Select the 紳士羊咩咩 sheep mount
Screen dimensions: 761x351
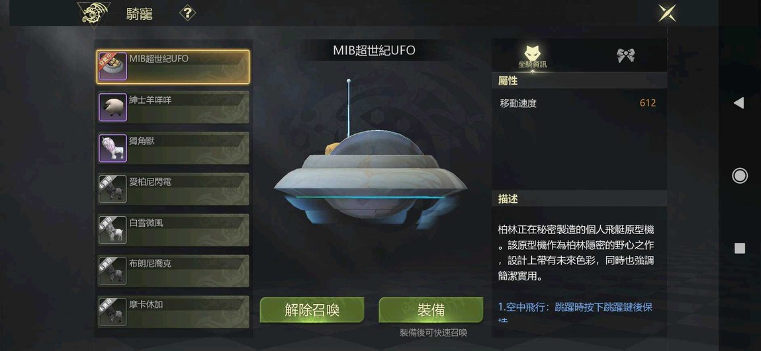173,107
